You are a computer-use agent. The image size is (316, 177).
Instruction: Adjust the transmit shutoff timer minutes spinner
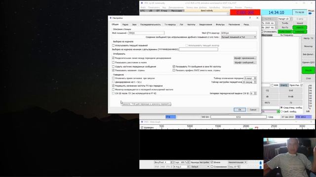pos(250,78)
